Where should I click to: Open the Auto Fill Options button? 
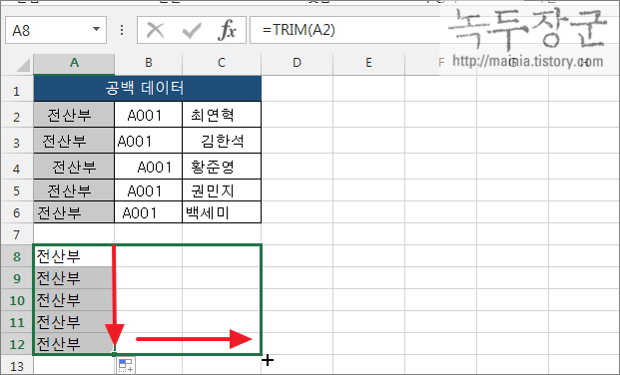click(x=126, y=365)
